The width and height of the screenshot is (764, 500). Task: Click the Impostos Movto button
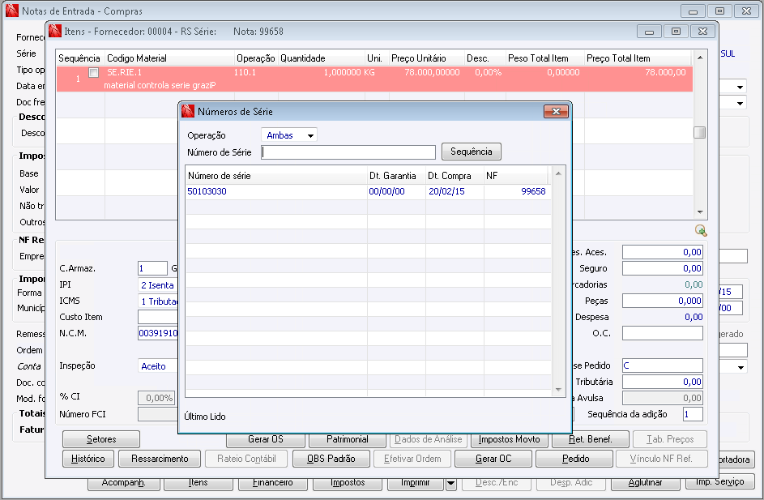coord(509,439)
